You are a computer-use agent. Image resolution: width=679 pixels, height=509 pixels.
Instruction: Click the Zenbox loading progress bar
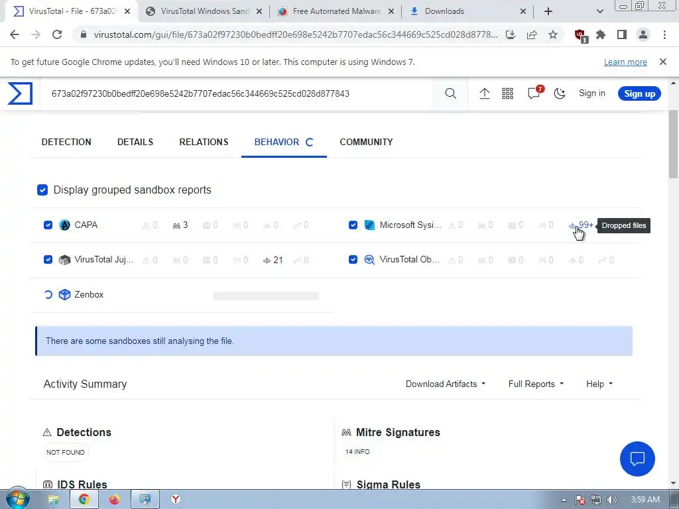(x=266, y=296)
